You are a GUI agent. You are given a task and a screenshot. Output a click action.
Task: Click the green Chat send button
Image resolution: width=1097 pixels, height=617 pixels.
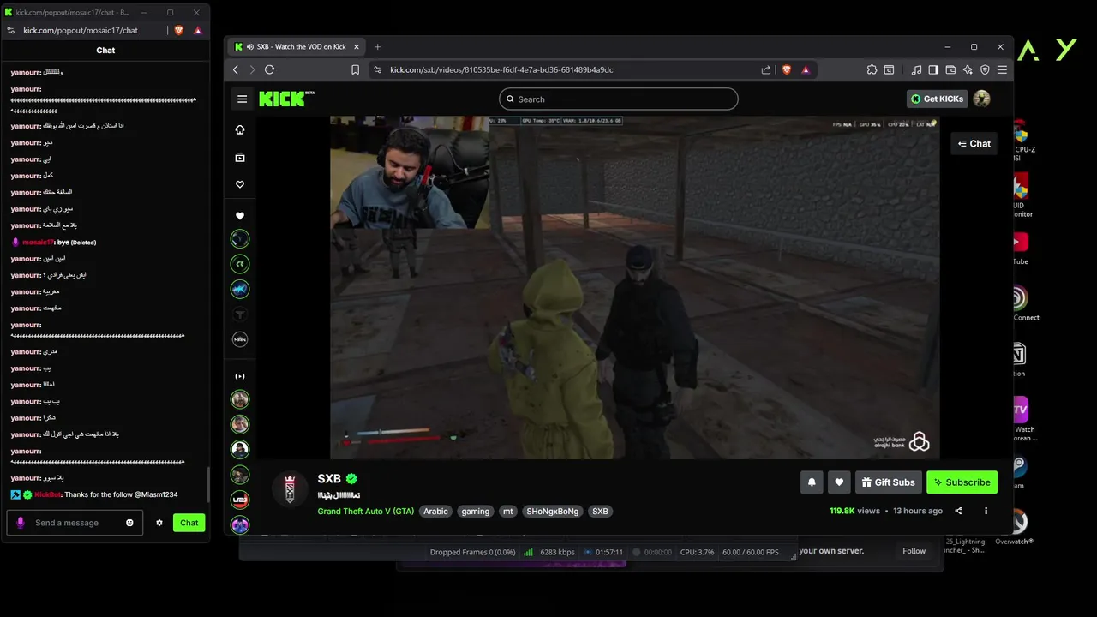(189, 523)
